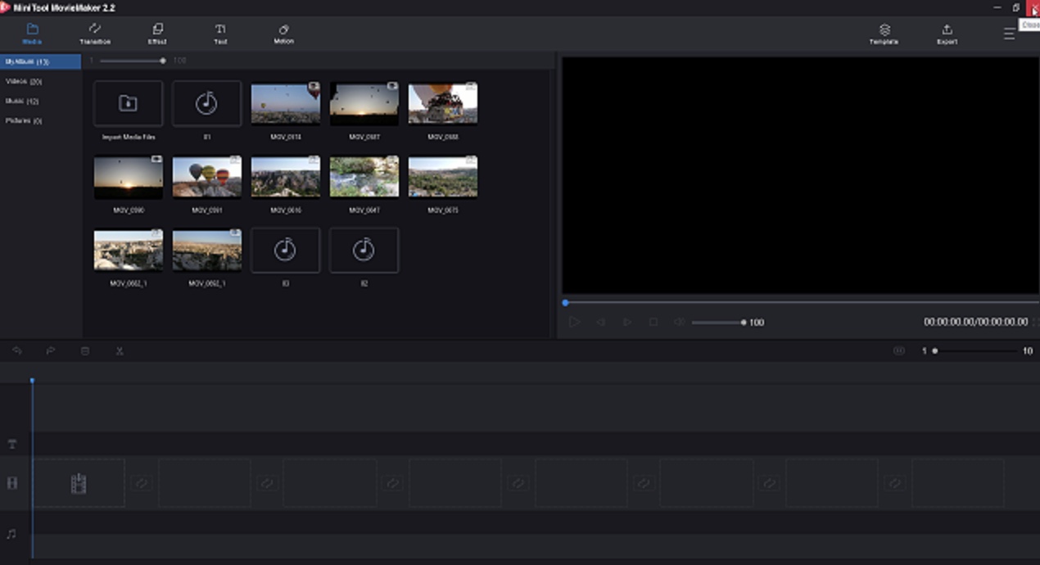Image resolution: width=1040 pixels, height=565 pixels.
Task: Click the first empty clip slot in timeline
Action: pyautogui.click(x=79, y=483)
